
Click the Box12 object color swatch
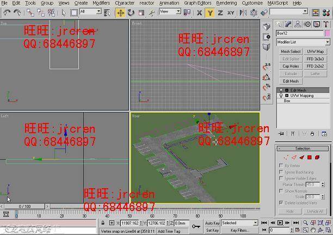[x=328, y=33]
